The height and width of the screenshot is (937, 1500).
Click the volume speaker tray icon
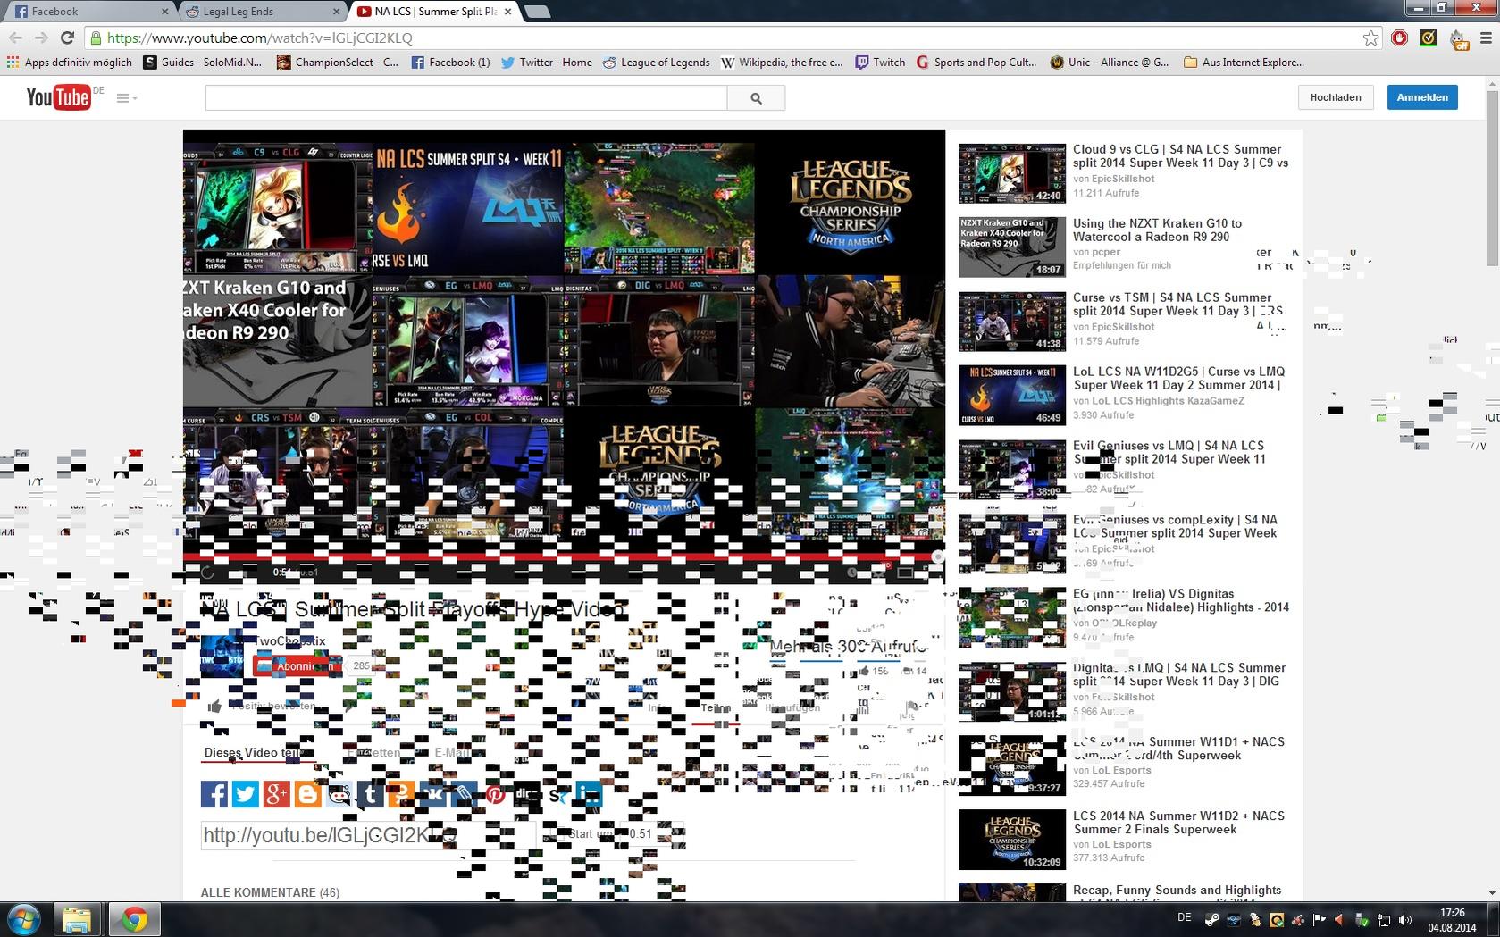click(x=1405, y=920)
